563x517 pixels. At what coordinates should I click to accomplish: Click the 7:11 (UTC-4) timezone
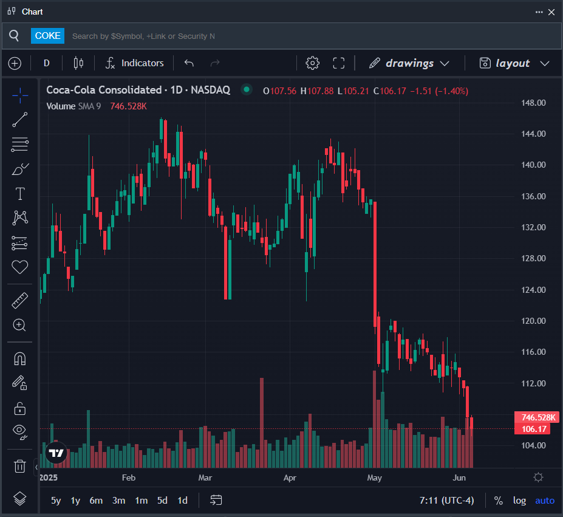pos(446,501)
